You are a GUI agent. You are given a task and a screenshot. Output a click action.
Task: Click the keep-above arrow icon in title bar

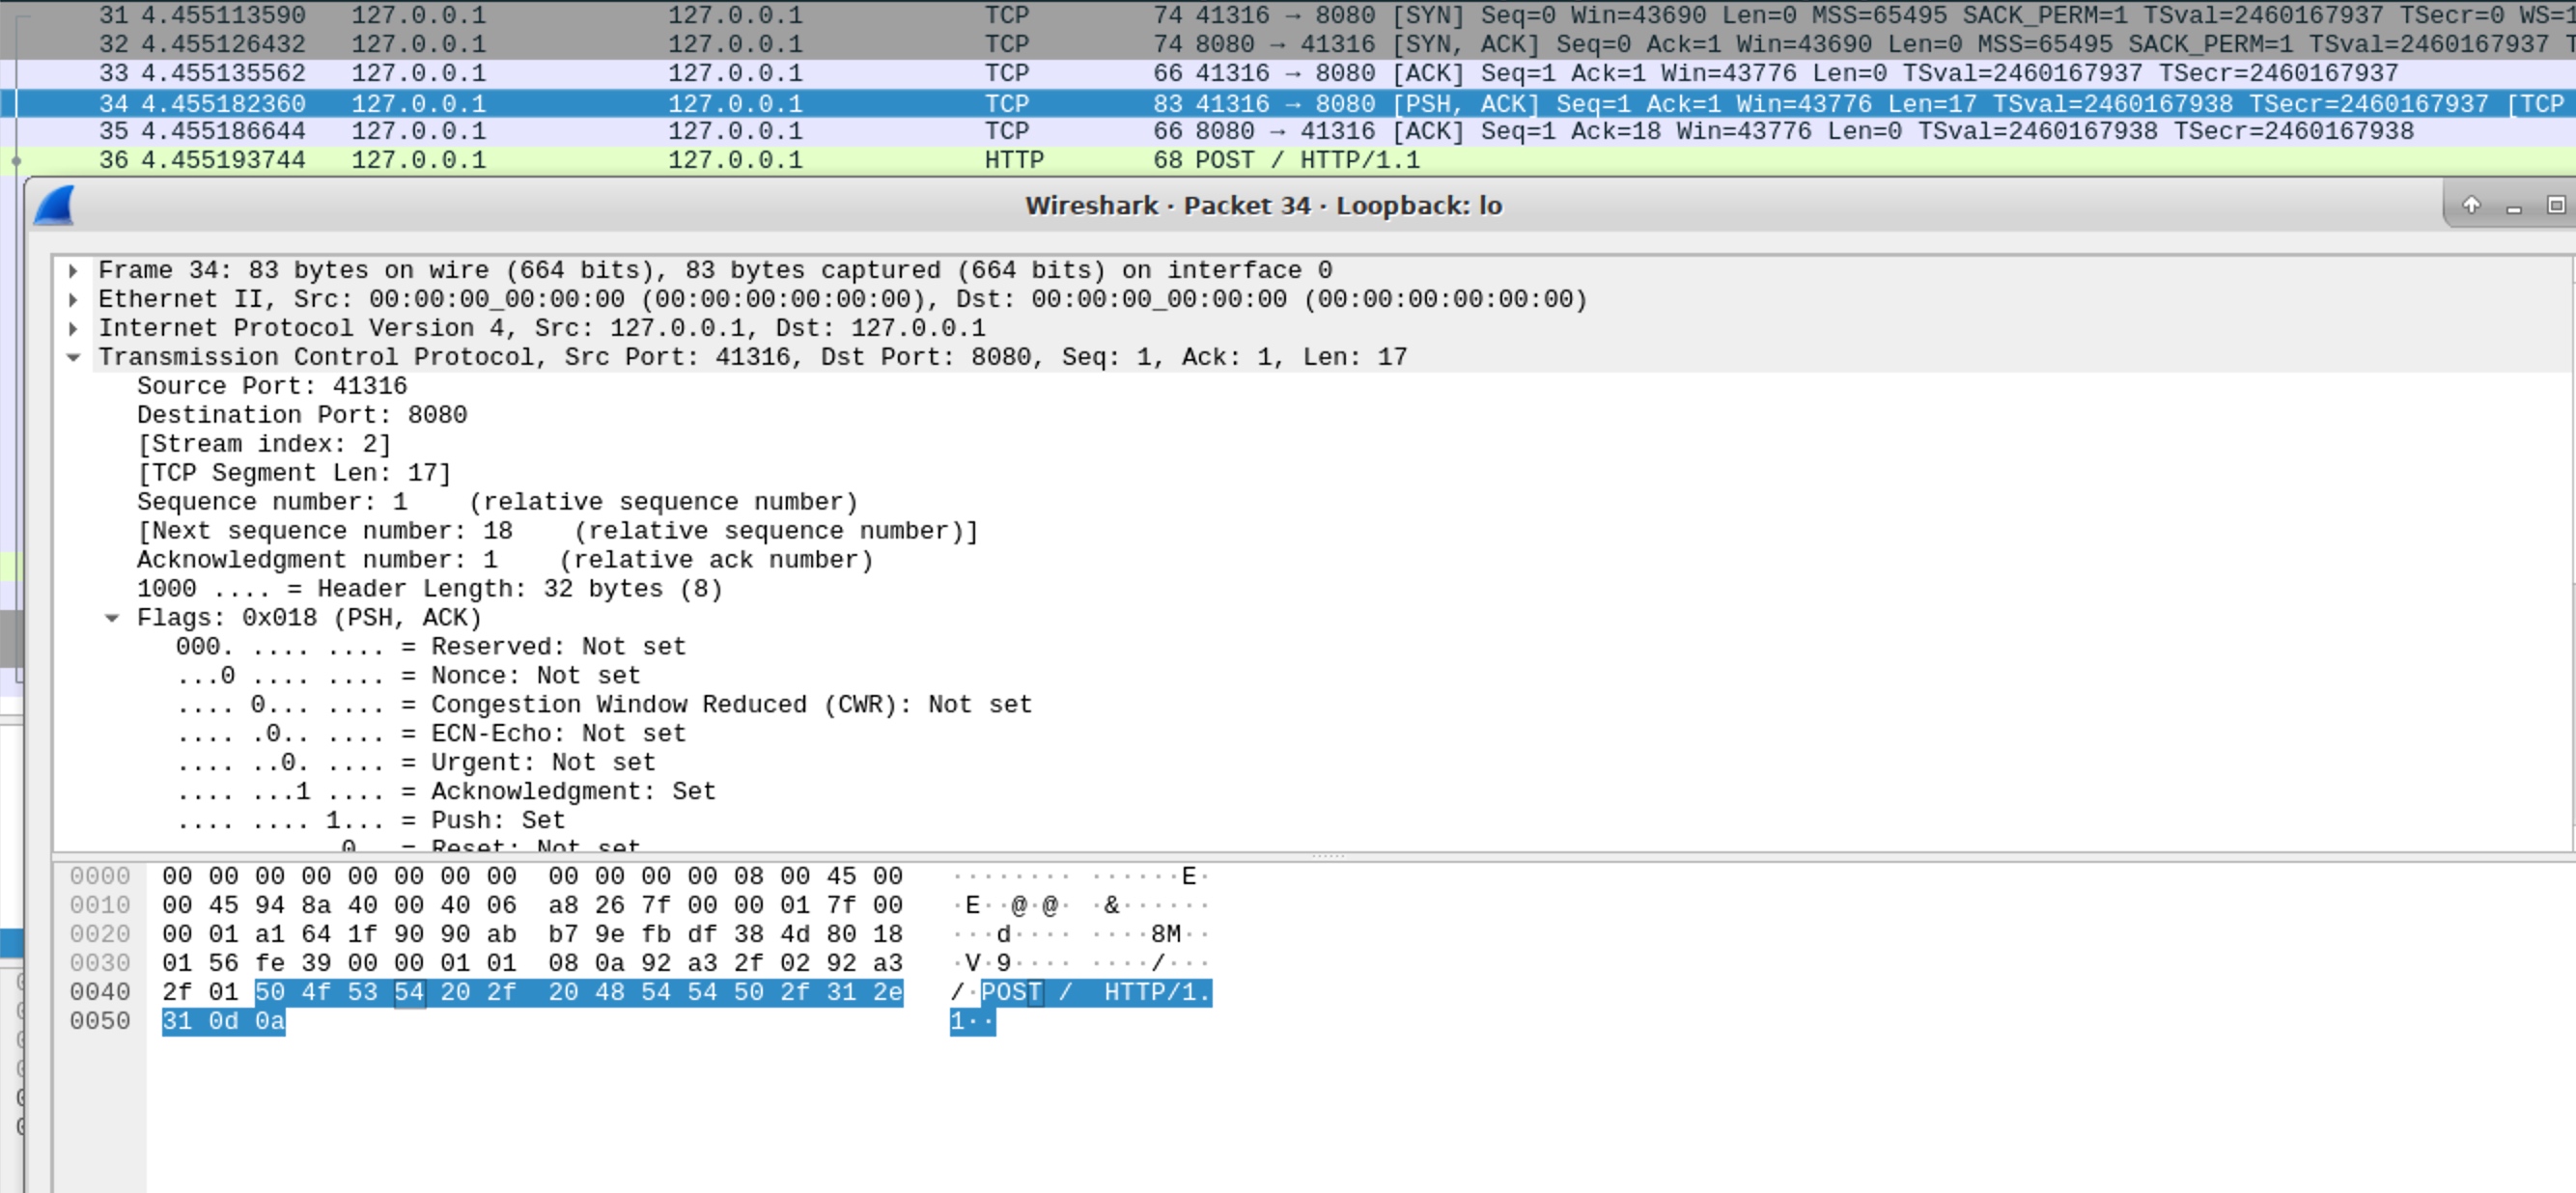[x=2471, y=205]
